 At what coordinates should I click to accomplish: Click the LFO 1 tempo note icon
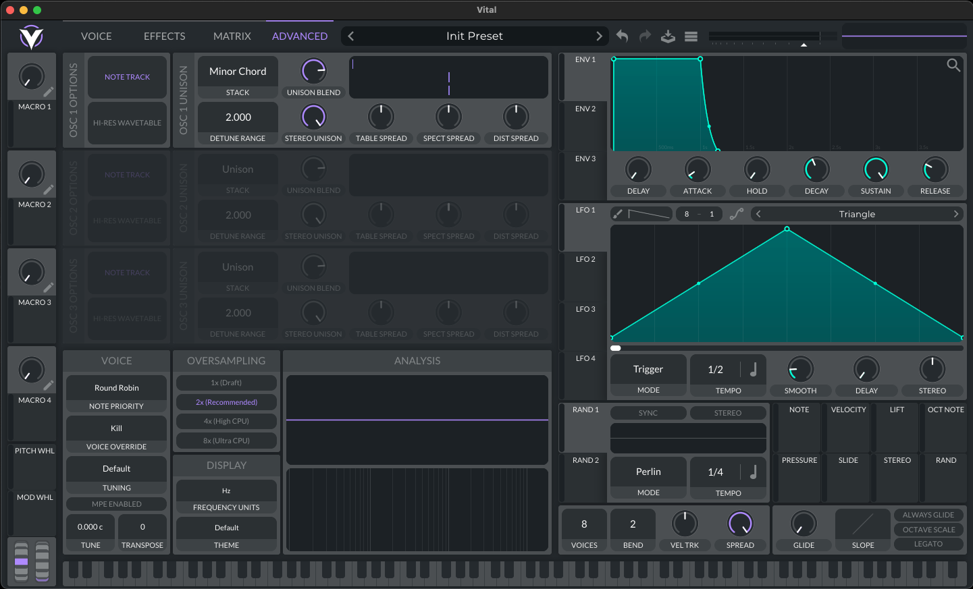754,369
